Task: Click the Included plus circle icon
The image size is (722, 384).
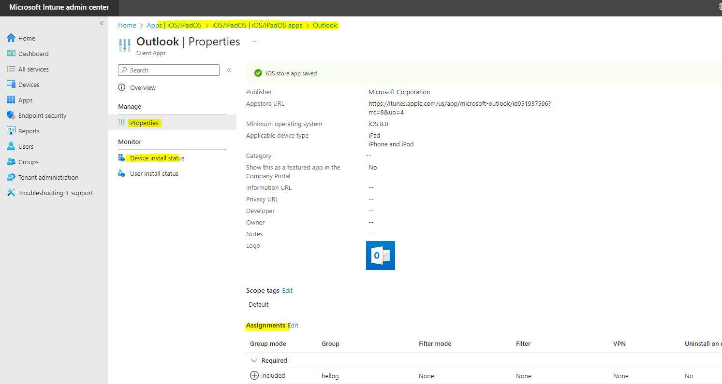Action: click(254, 375)
